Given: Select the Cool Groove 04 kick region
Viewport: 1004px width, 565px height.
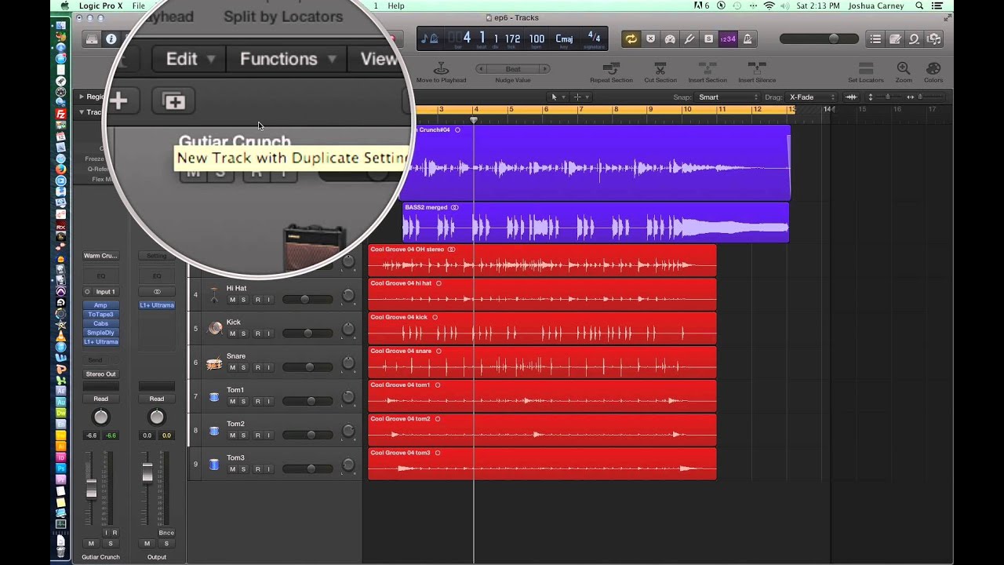Looking at the screenshot, I should (542, 328).
